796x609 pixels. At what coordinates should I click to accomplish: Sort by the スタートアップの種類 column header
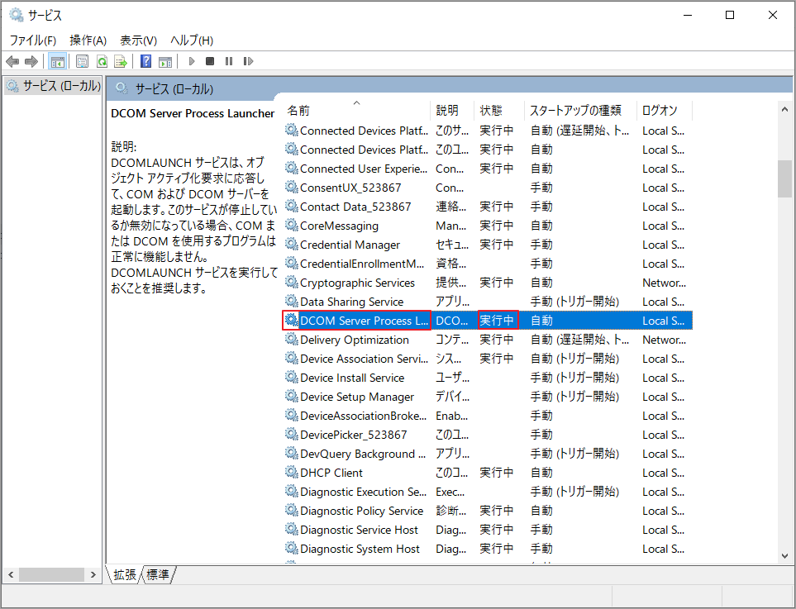pyautogui.click(x=577, y=109)
